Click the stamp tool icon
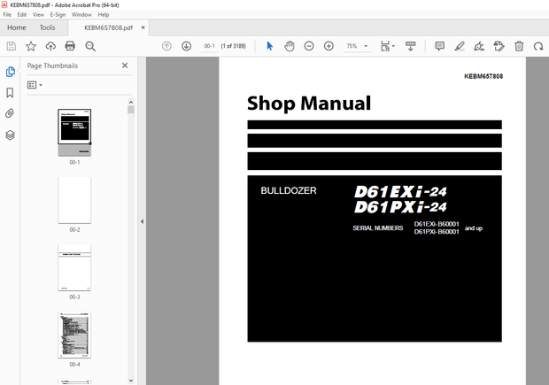 tap(499, 46)
